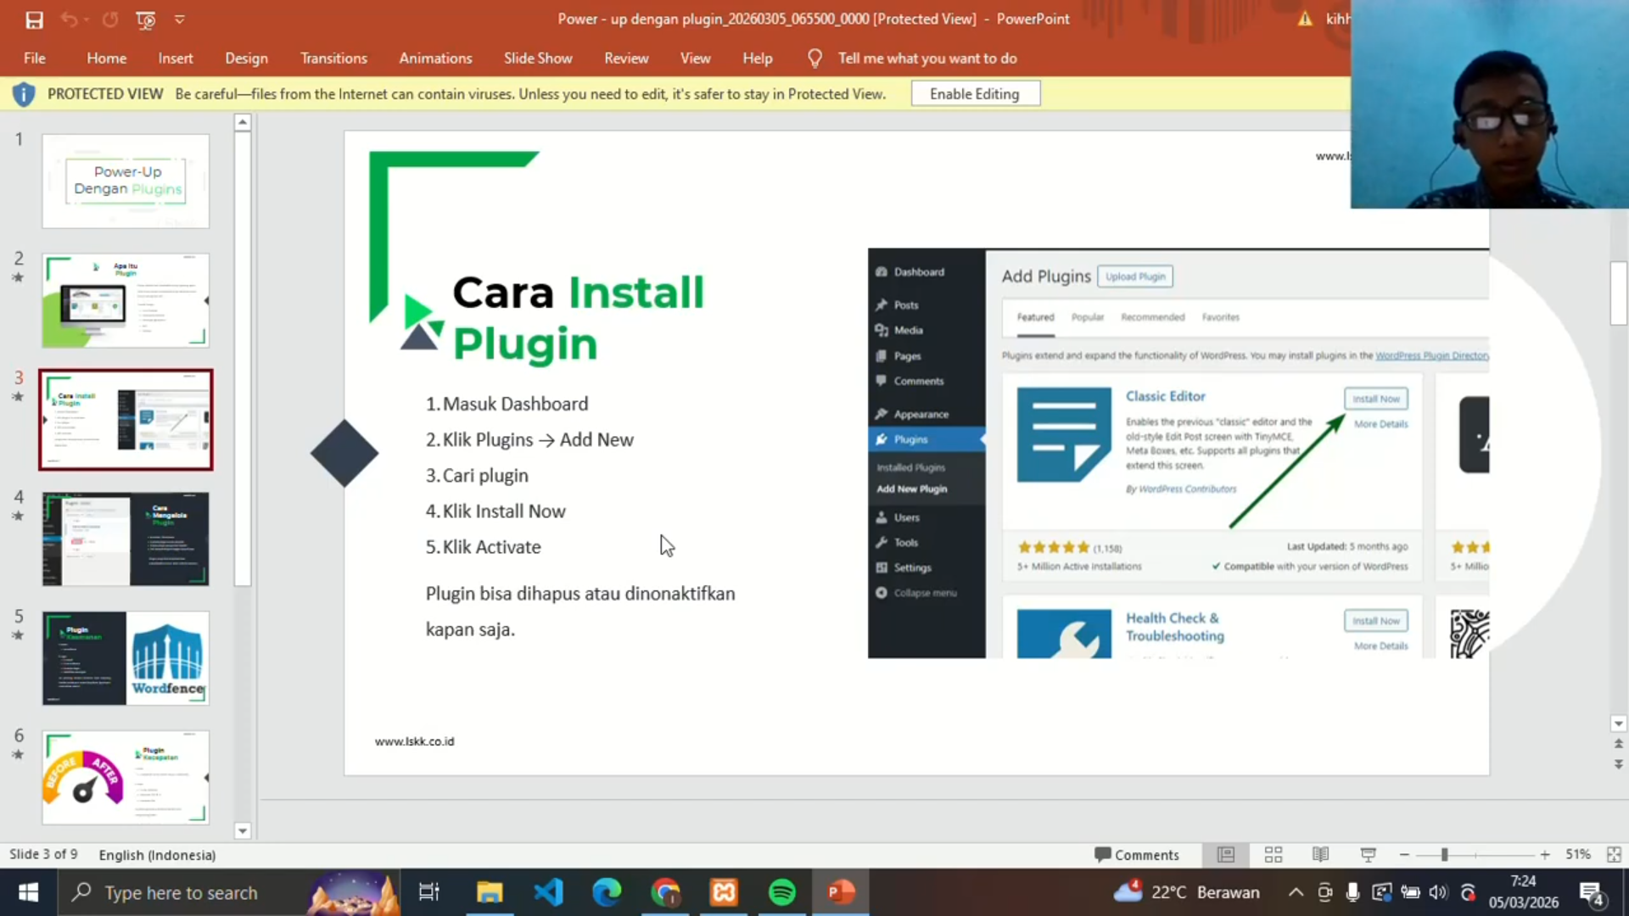Toggle Normal view button in status bar
The height and width of the screenshot is (916, 1629).
click(x=1226, y=855)
